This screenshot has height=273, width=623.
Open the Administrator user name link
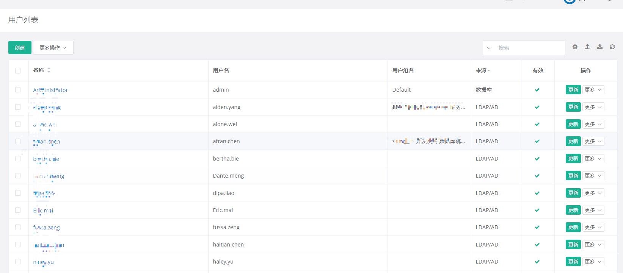(x=50, y=90)
